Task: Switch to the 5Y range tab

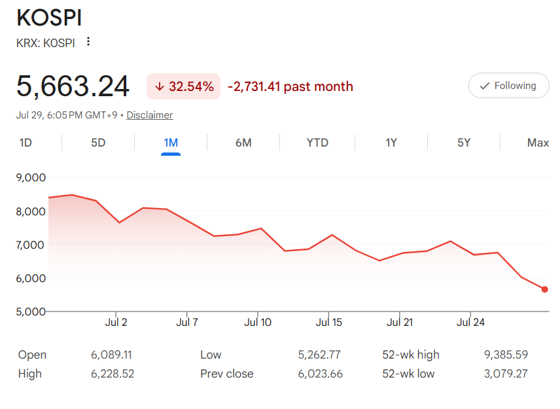Action: coord(464,143)
